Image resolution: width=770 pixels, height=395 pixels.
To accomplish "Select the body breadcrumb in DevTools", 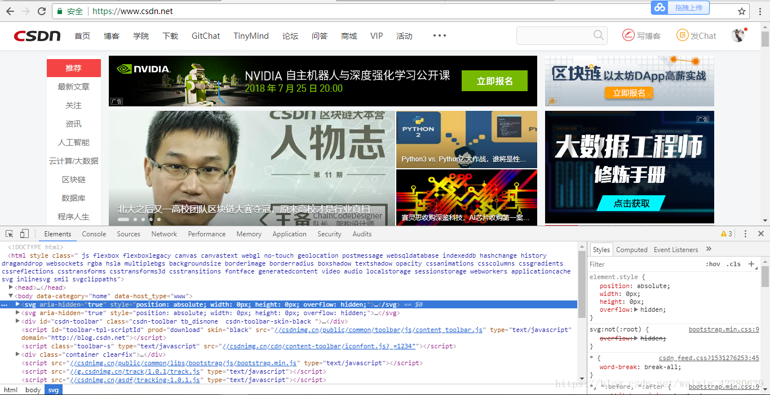I will tap(33, 390).
